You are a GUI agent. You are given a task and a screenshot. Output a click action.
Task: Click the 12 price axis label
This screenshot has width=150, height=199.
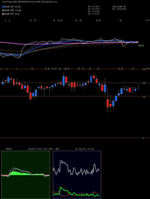click(144, 83)
